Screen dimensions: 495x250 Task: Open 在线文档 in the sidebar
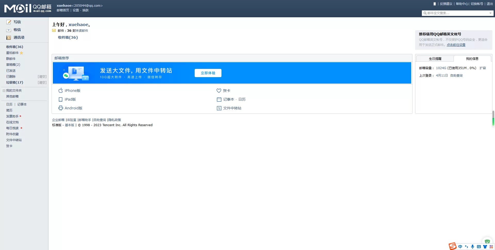tap(12, 122)
